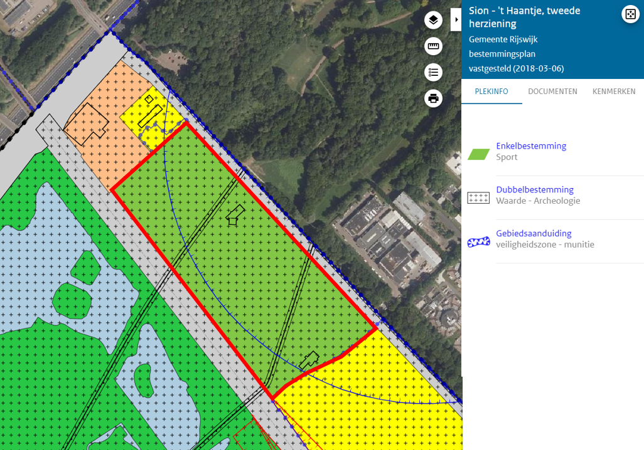The height and width of the screenshot is (450, 644).
Task: Select the 'veiligheidszone - munitie' label
Action: (545, 244)
